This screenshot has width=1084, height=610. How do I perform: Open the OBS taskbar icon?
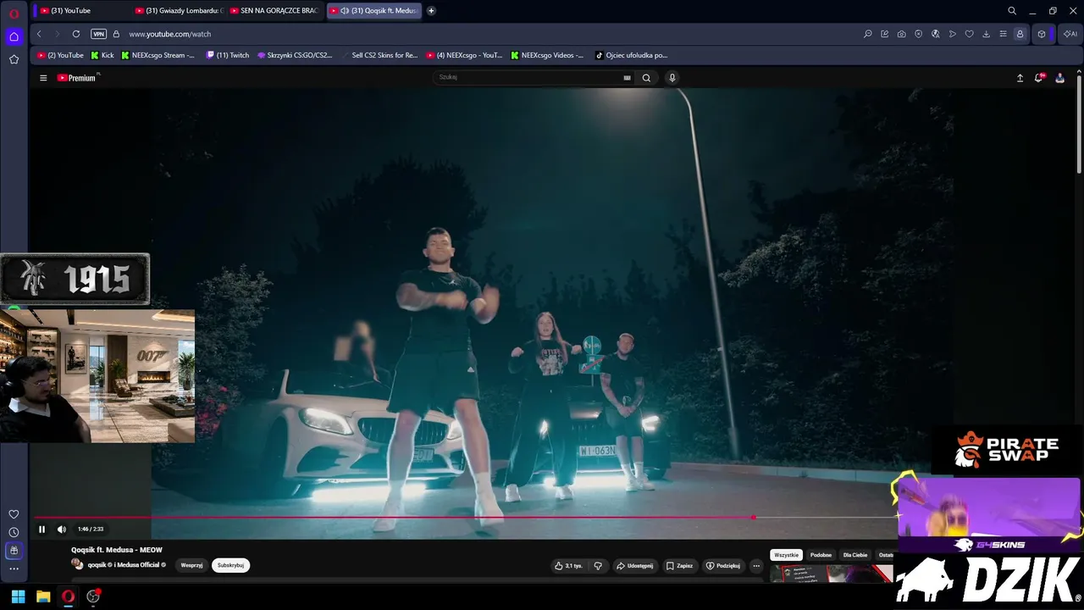click(x=93, y=596)
